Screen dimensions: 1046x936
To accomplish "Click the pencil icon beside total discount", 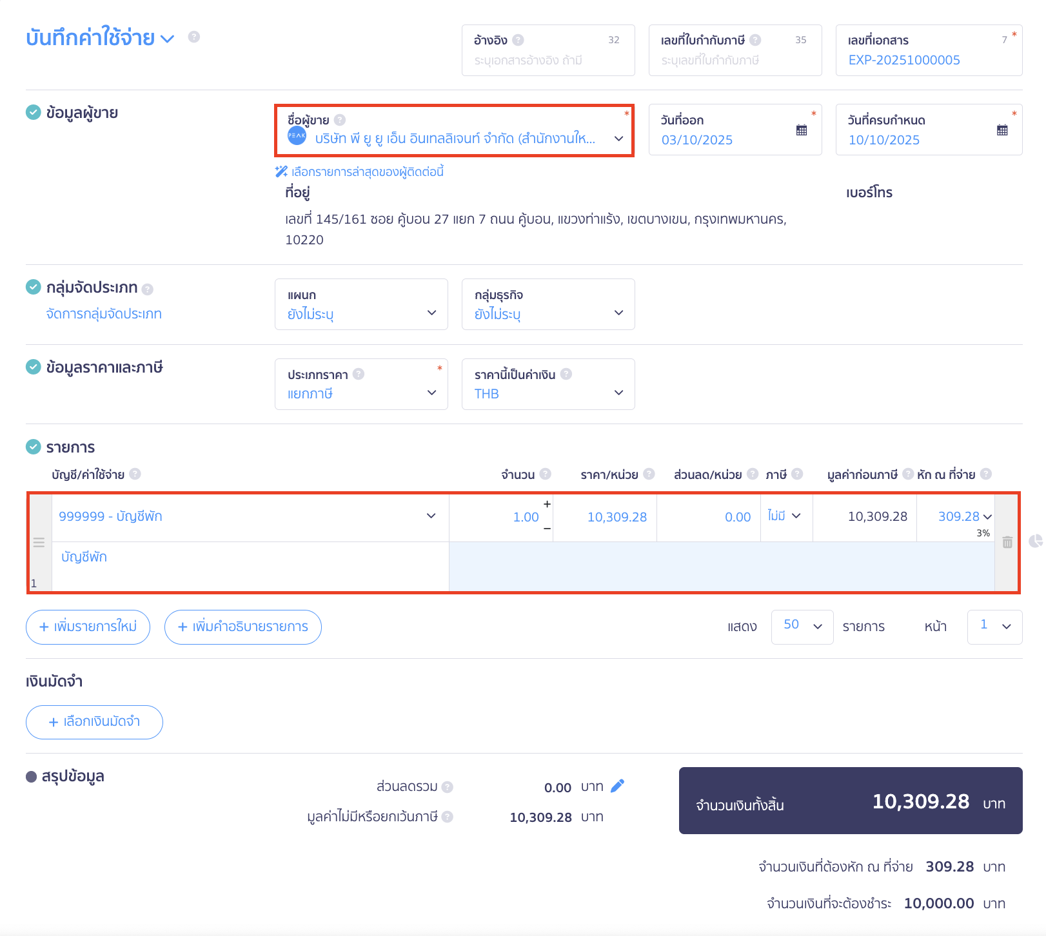I will pos(617,786).
